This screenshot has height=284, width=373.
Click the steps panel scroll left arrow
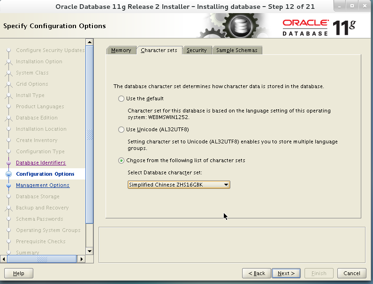pyautogui.click(x=4, y=259)
